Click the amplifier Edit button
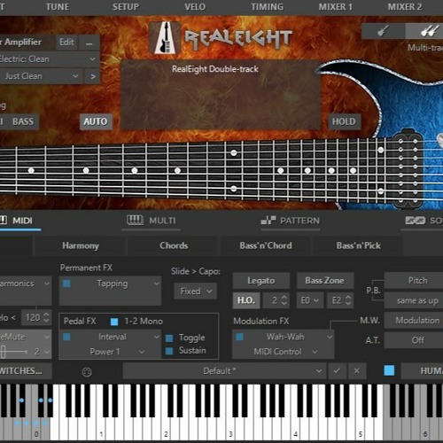This screenshot has height=443, width=443. point(66,43)
